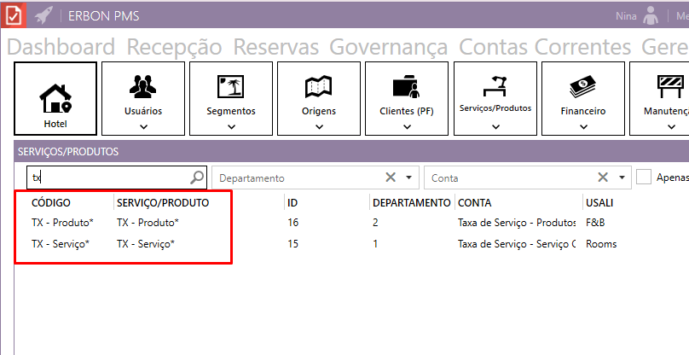Image resolution: width=689 pixels, height=355 pixels.
Task: Expand the chevron under Usuários
Action: pyautogui.click(x=143, y=126)
